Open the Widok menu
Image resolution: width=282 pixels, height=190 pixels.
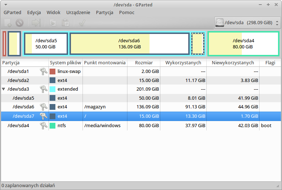click(54, 13)
